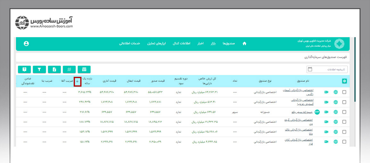The height and width of the screenshot is (163, 370).
Task: Click the settings gear in the table header
Action: (x=344, y=81)
